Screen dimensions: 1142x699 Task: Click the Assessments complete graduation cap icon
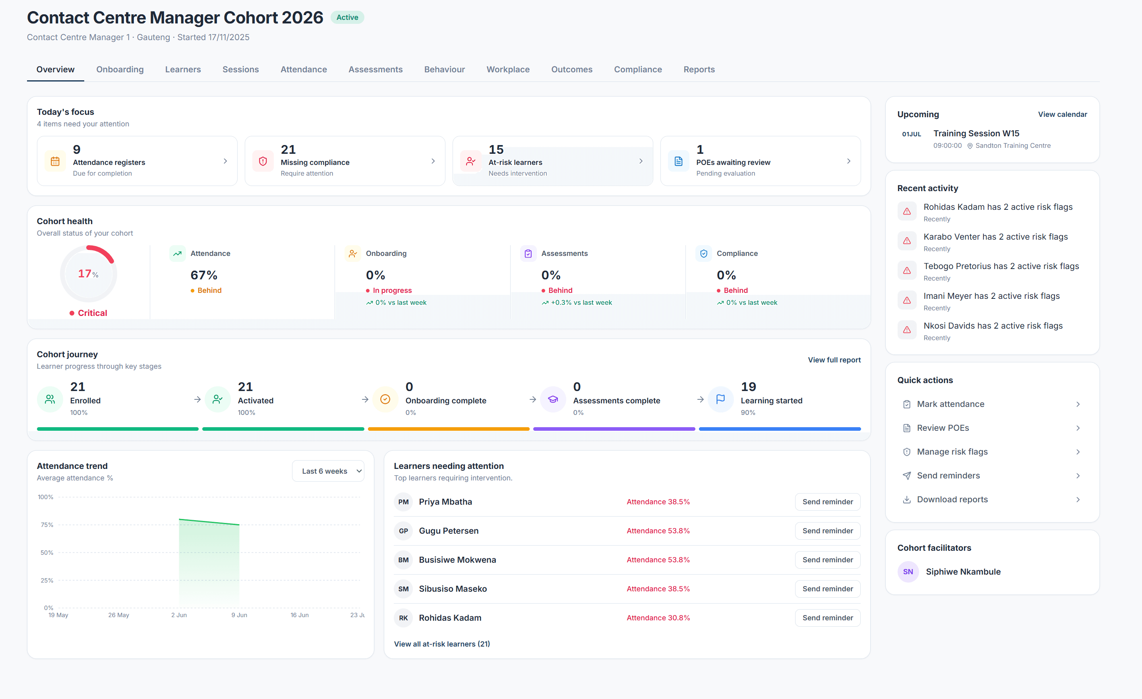553,399
